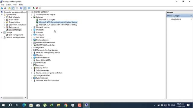This screenshot has width=193, height=108.
Task: Select Sound, video and game controllers
Action: point(49,73)
